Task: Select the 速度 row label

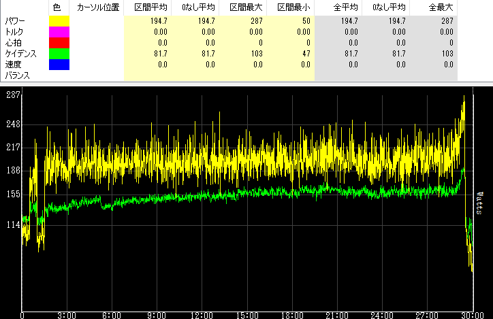Action: click(13, 65)
